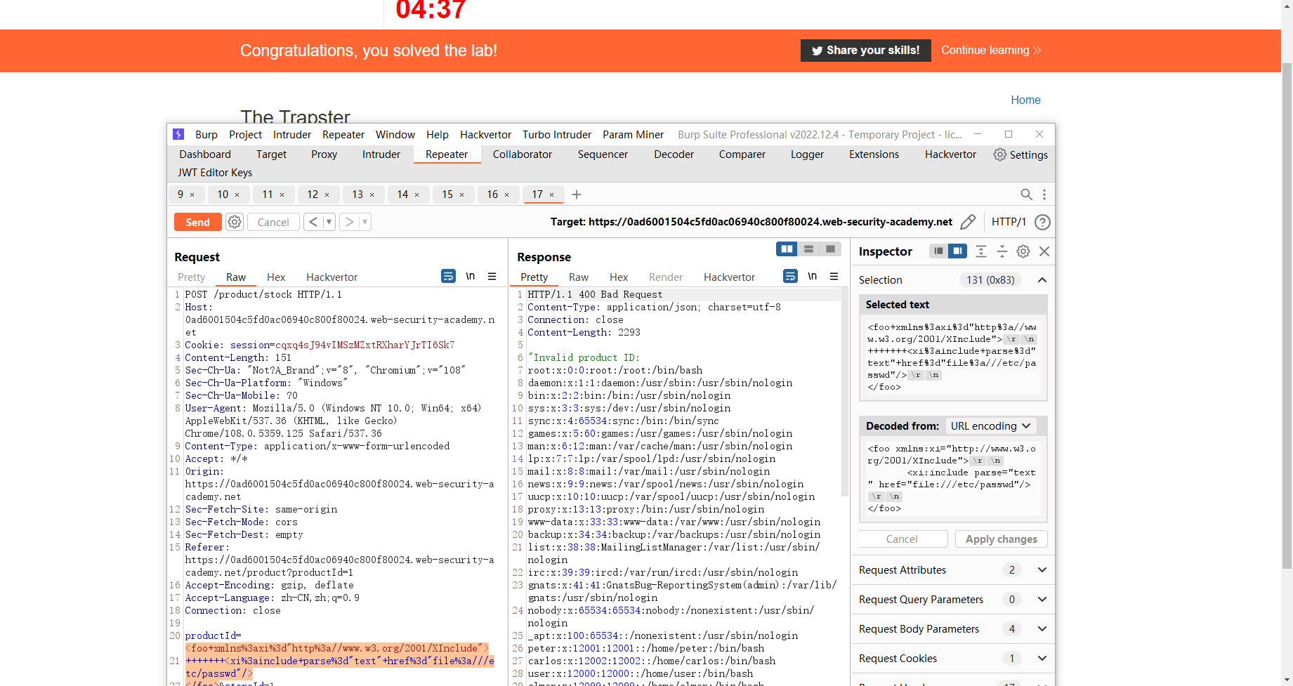Open Repeater tab options three-dot menu

pos(1044,194)
